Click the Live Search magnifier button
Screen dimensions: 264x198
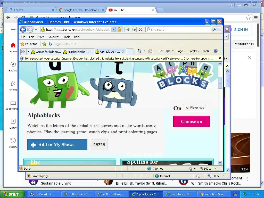[x=215, y=29]
